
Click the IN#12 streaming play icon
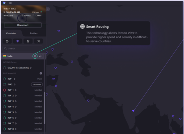[16, 96]
